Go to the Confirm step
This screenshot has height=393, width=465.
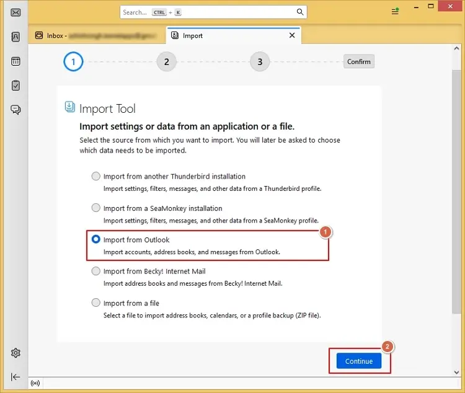pyautogui.click(x=359, y=61)
